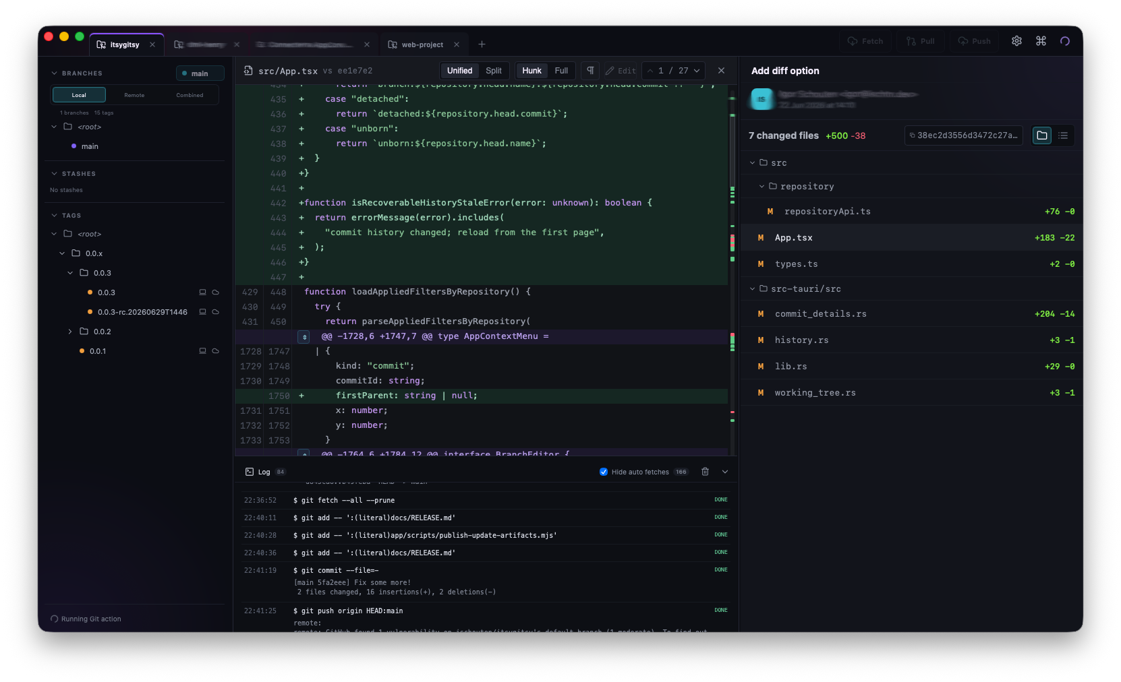Select the git commit --file=- log entry
Screen dimensions: 1121x682
pos(486,581)
